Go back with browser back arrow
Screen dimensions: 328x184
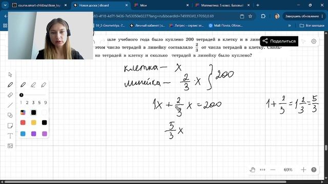tap(6, 16)
